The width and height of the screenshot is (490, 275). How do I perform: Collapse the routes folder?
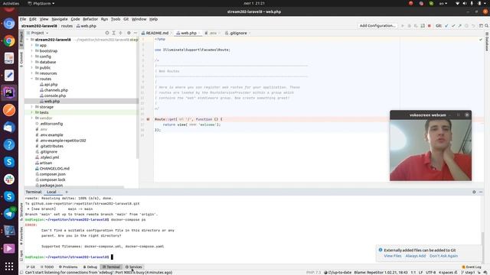32,79
